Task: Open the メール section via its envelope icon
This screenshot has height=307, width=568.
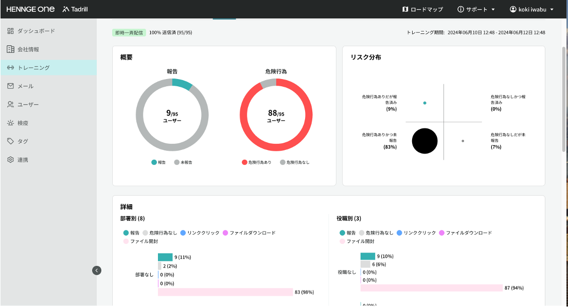Action: tap(11, 86)
